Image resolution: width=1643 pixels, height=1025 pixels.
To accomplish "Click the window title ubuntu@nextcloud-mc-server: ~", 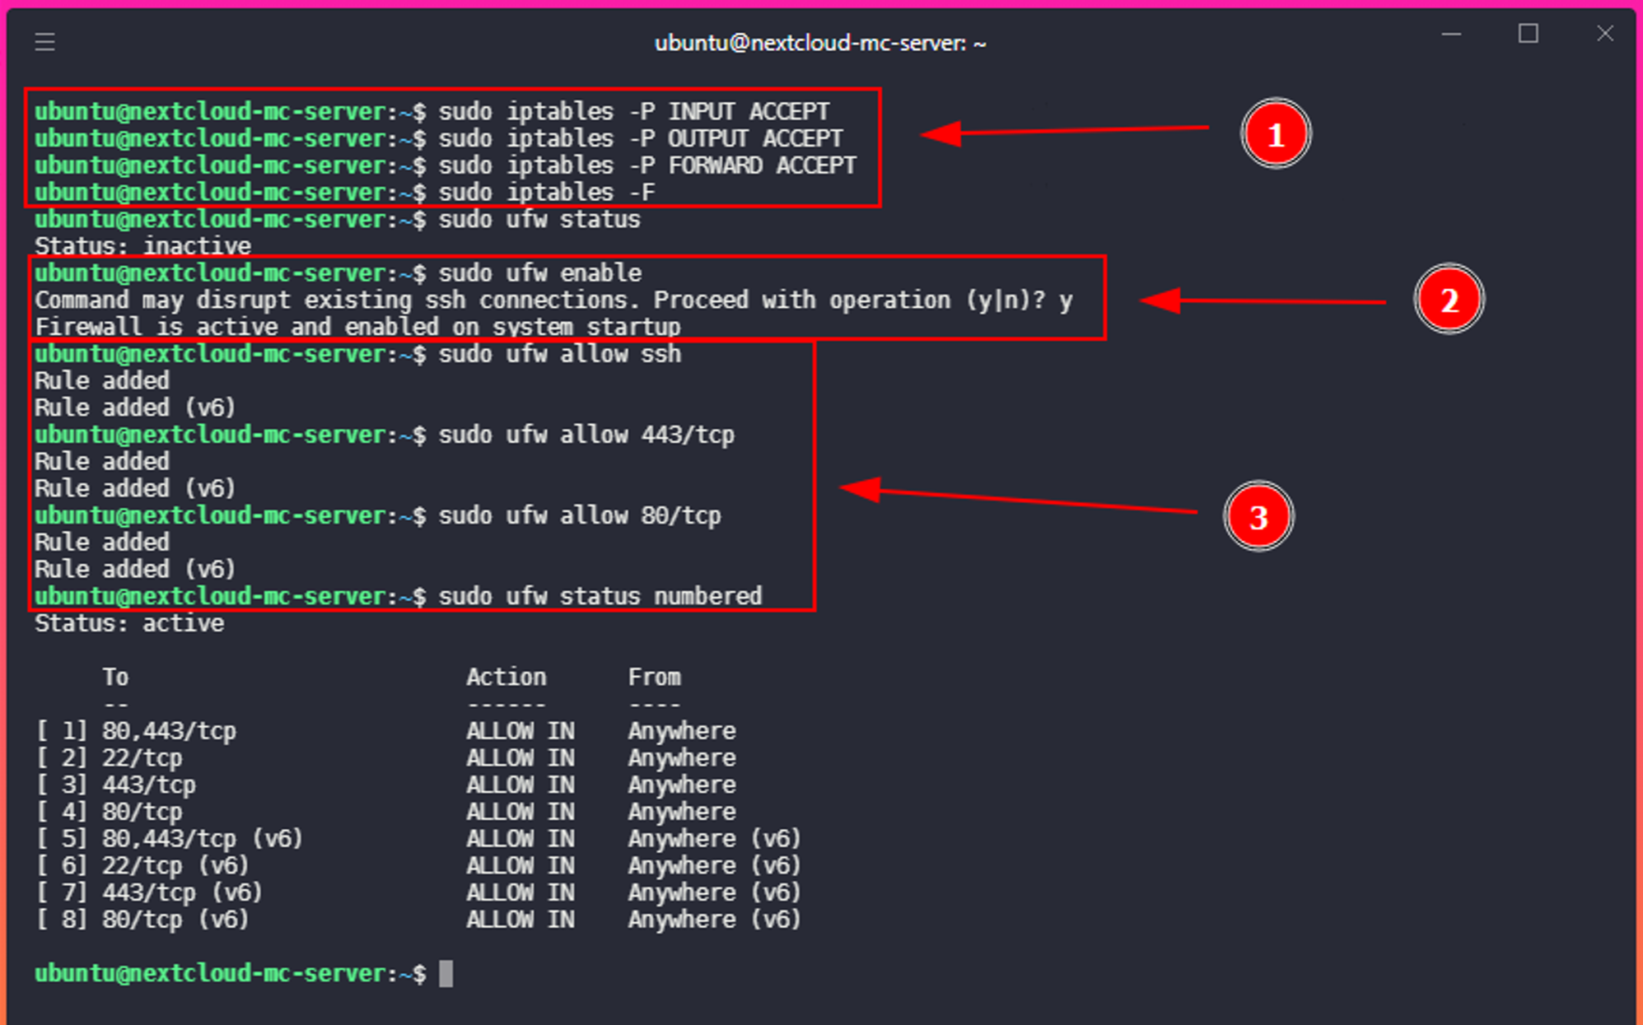I will pyautogui.click(x=820, y=43).
